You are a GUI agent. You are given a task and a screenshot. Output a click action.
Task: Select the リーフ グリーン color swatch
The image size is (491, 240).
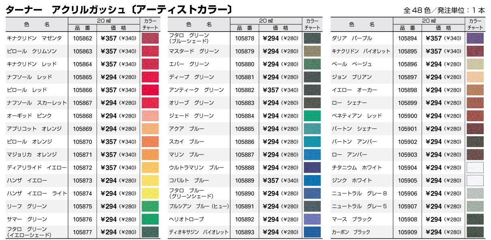coord(150,206)
